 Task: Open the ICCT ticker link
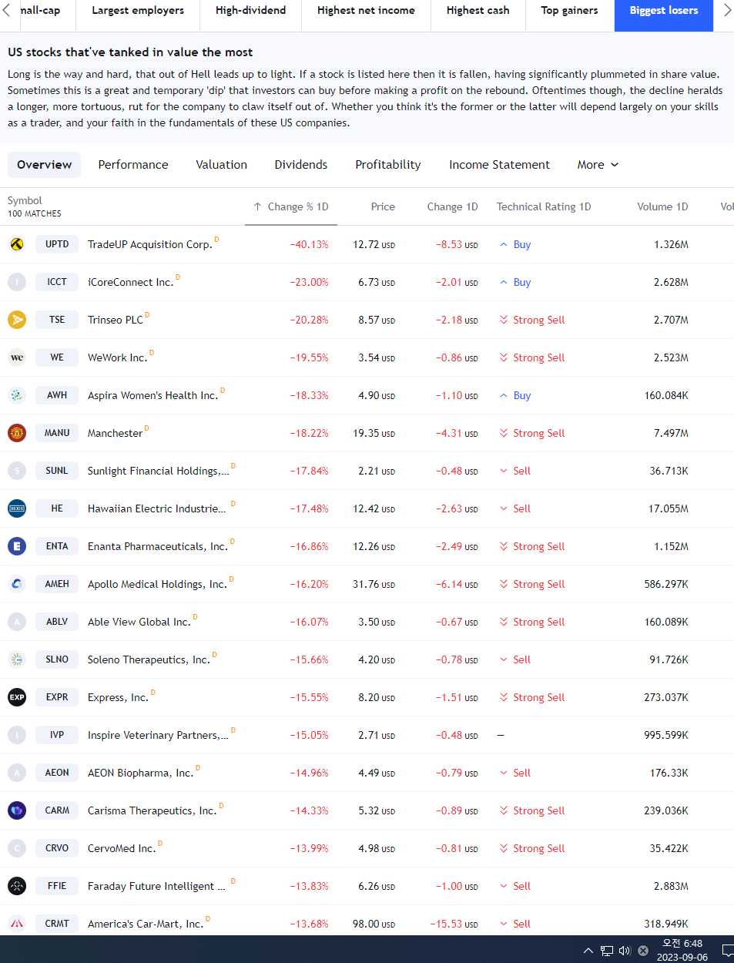(x=57, y=282)
